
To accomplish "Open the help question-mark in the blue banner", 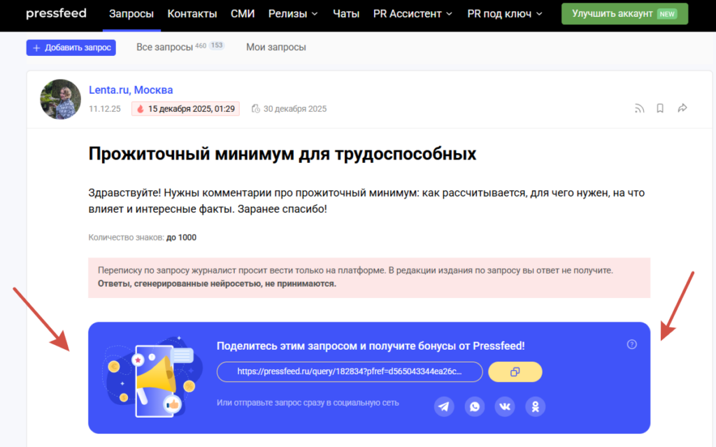I will tap(631, 344).
